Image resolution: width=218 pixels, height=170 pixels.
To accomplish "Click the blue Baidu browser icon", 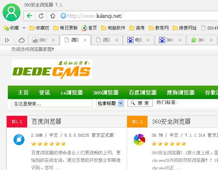I will (x=19, y=140).
